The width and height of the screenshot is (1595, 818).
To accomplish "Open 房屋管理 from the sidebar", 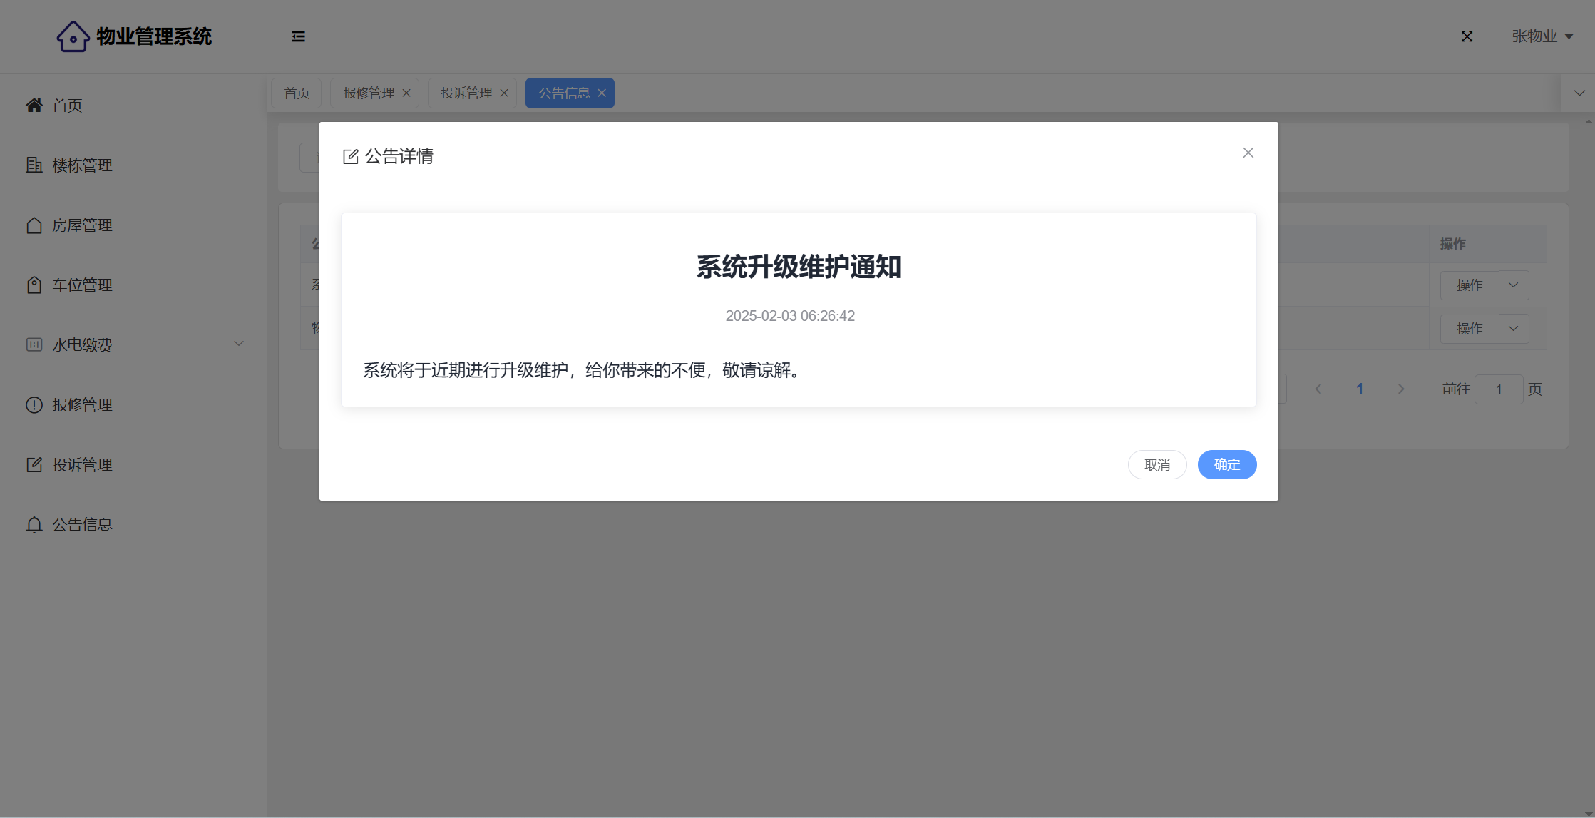I will click(x=82, y=225).
